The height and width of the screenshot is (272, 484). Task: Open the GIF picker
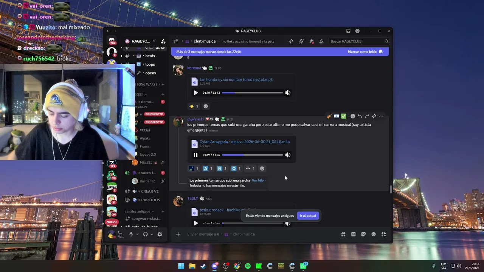click(353, 234)
